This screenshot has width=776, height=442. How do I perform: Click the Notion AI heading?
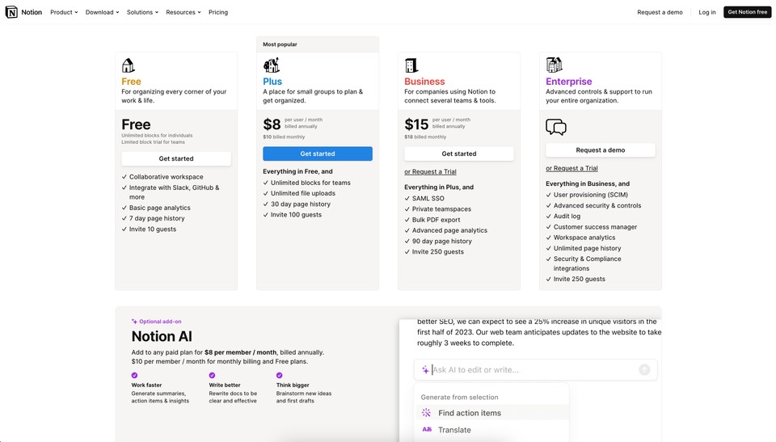(x=162, y=337)
